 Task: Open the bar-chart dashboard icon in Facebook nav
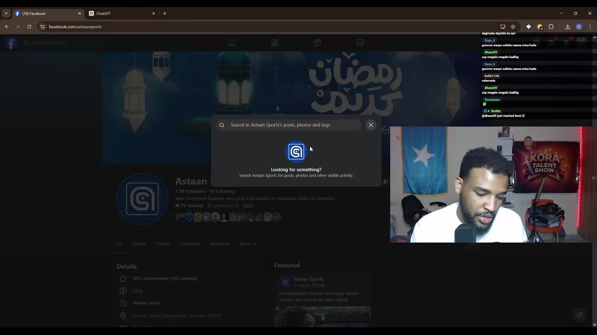[x=275, y=43]
